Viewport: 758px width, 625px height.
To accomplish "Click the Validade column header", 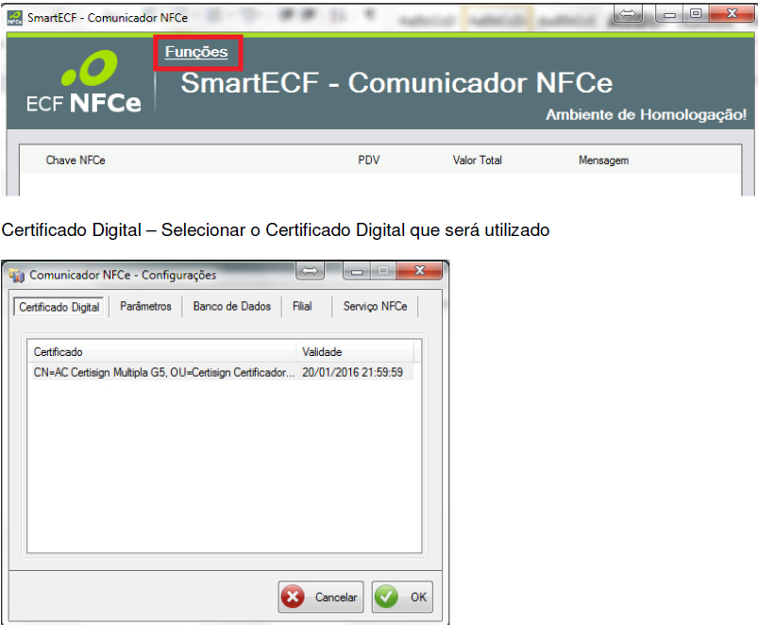I will coord(355,351).
